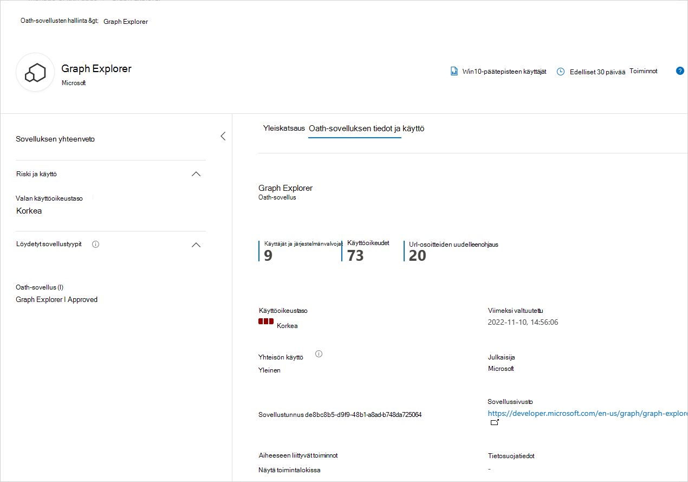Open the Toiminnot menu
Image resolution: width=688 pixels, height=482 pixels.
click(x=643, y=70)
